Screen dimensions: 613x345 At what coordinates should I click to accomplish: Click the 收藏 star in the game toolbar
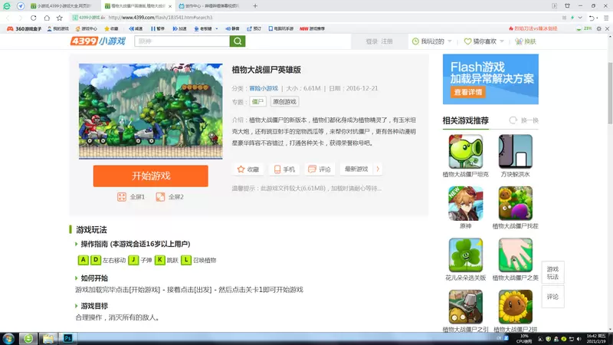111,28
